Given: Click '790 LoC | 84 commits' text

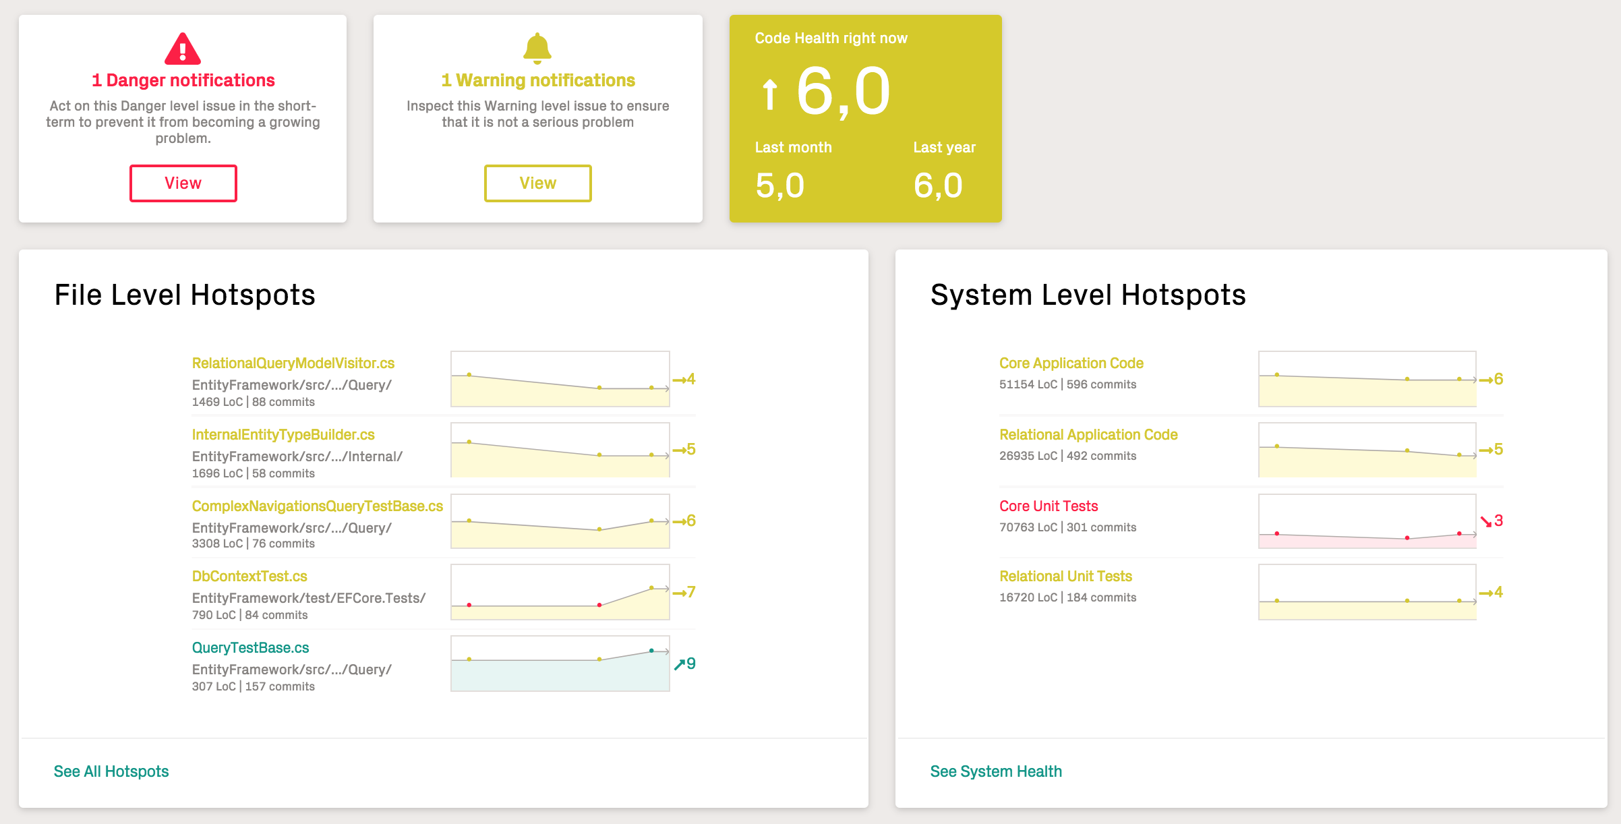Looking at the screenshot, I should click(250, 615).
